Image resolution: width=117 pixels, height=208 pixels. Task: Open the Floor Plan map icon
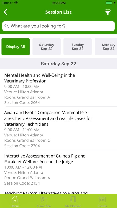coord(44,199)
